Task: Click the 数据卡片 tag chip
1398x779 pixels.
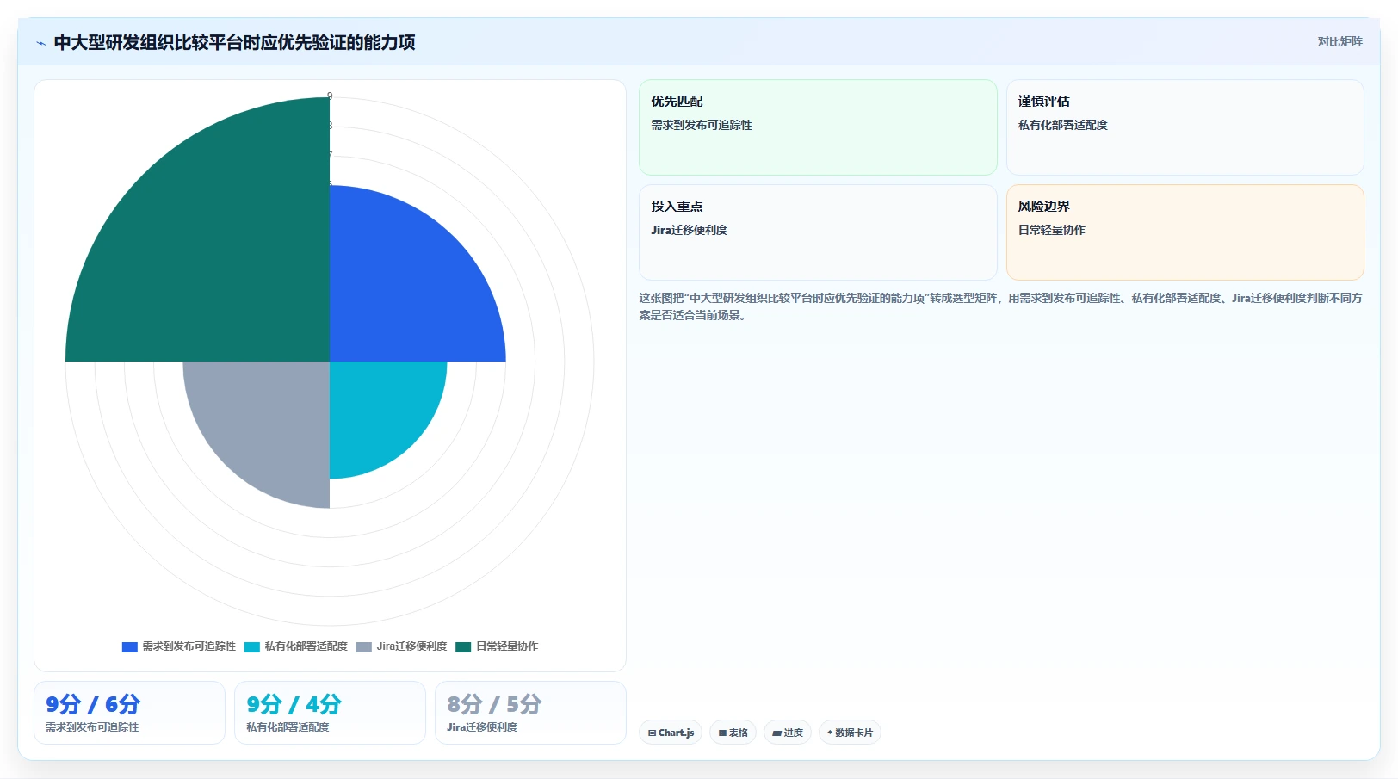Action: click(x=850, y=733)
